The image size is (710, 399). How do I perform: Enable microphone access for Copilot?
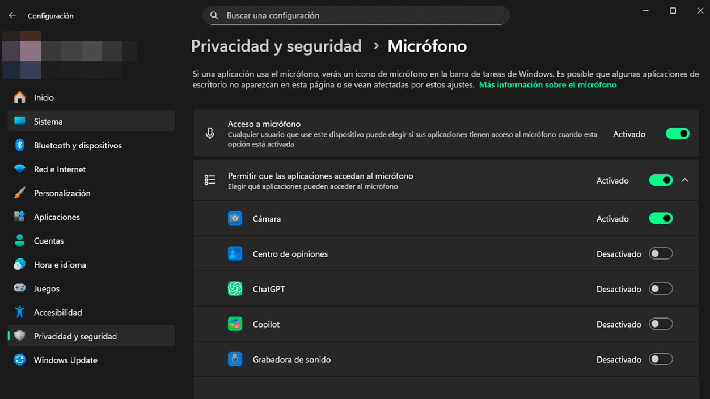(x=661, y=324)
